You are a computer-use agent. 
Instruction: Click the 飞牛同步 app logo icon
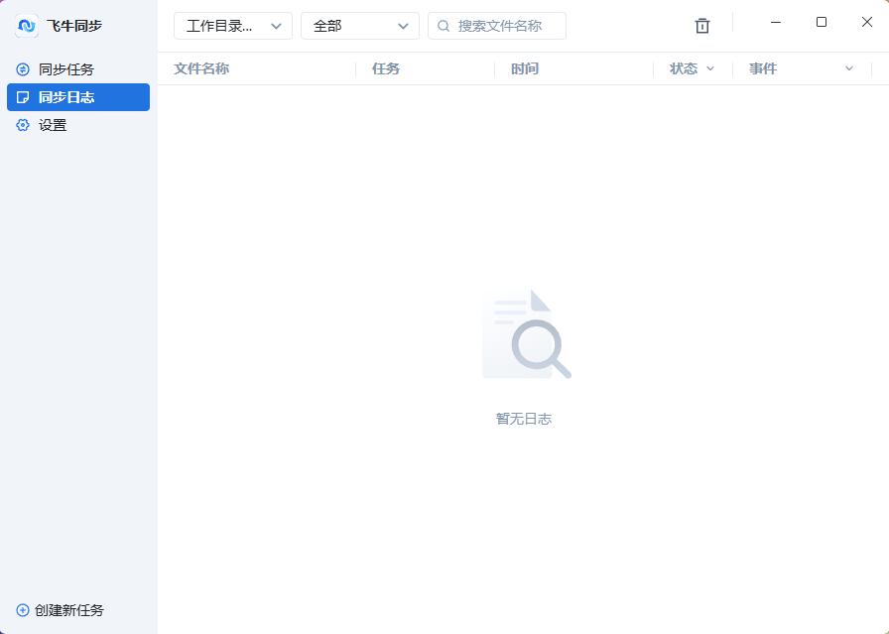coord(27,26)
